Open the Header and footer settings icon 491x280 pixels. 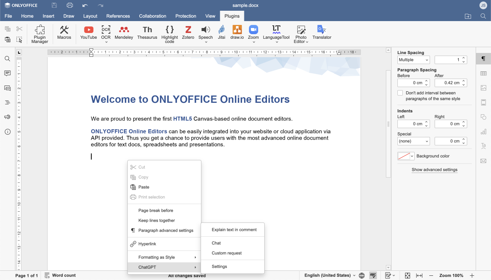[x=483, y=102]
